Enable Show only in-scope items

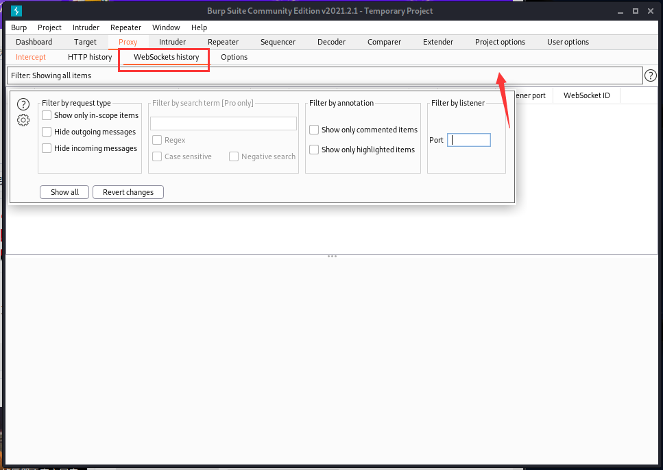(x=47, y=115)
